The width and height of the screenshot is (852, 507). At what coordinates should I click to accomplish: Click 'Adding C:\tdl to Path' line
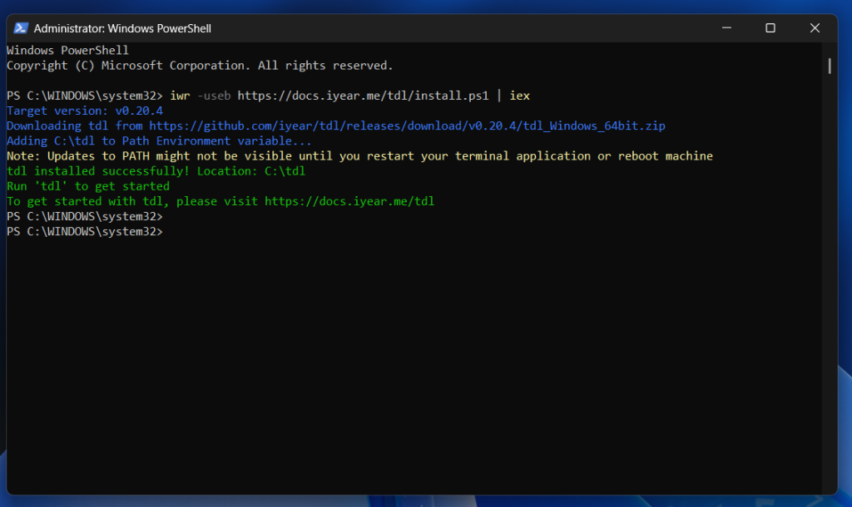tap(159, 141)
